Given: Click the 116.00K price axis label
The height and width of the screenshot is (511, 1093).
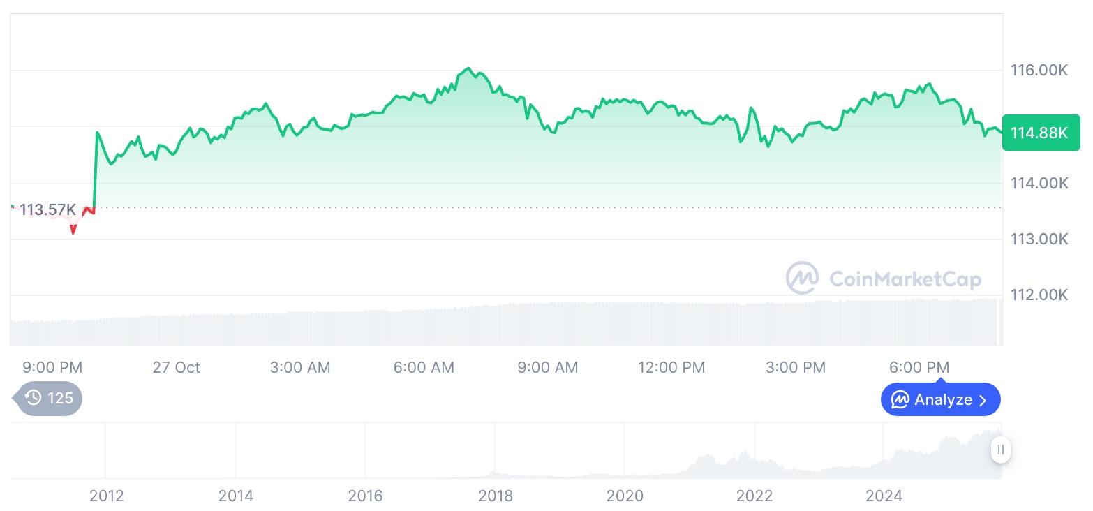Looking at the screenshot, I should 1039,70.
